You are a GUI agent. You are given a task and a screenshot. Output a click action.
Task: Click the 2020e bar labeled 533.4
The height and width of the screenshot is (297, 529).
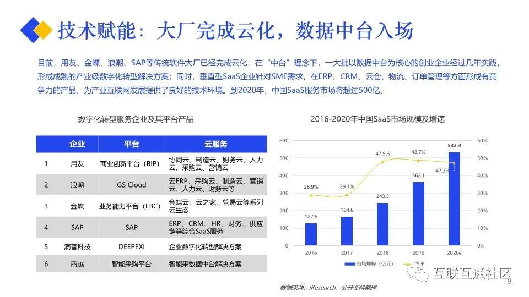coord(454,199)
